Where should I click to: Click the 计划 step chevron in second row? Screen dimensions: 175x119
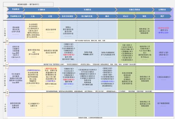click(50, 16)
